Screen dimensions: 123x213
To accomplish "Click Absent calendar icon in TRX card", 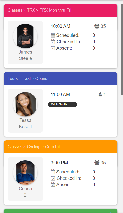I will (x=53, y=48).
